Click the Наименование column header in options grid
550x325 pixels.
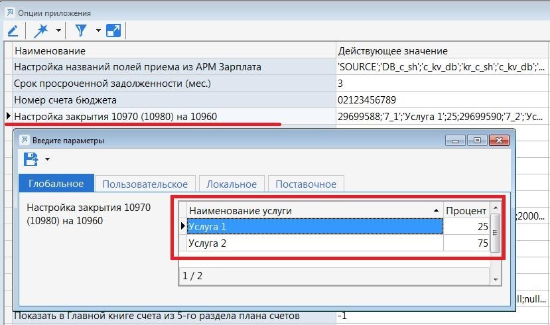pyautogui.click(x=174, y=51)
